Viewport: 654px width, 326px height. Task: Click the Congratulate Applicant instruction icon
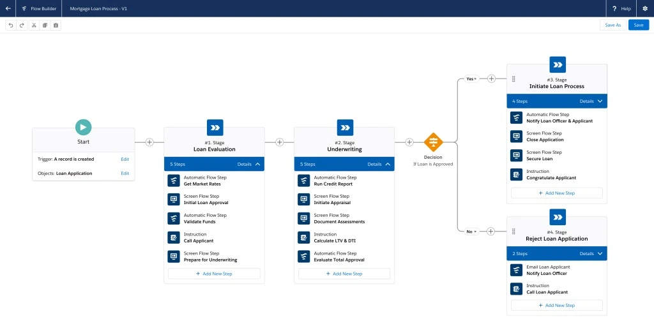[516, 174]
